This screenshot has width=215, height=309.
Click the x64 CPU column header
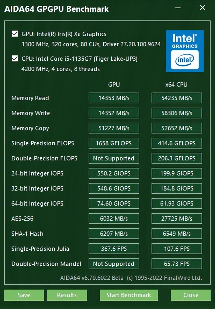click(177, 85)
